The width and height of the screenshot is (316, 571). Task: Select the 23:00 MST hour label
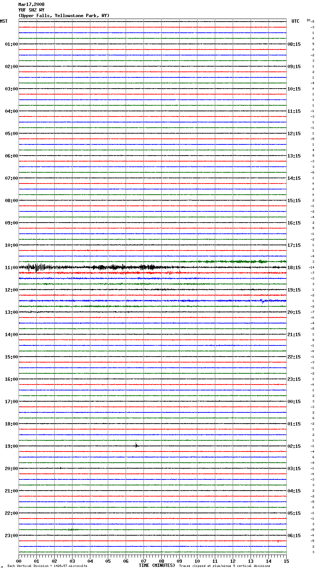[12, 536]
